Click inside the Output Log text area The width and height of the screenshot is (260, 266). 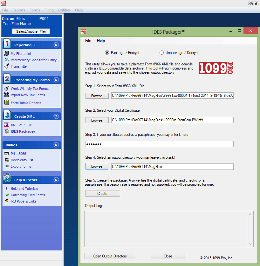166,229
